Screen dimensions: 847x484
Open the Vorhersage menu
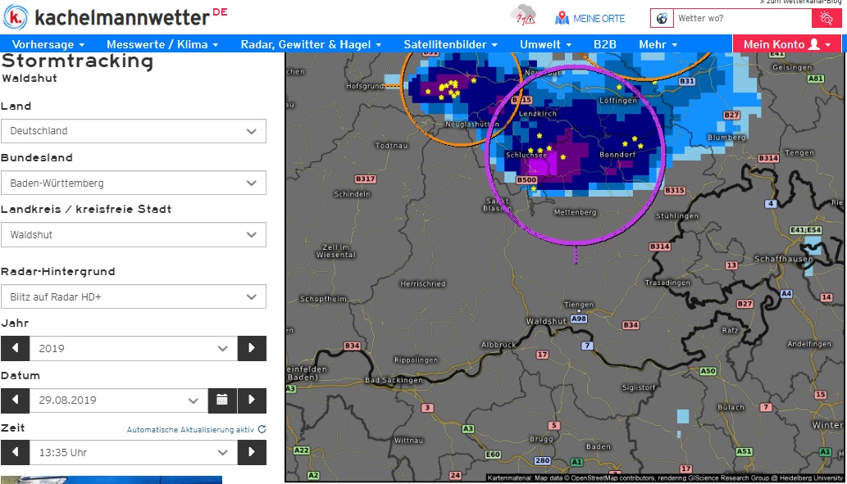(48, 44)
